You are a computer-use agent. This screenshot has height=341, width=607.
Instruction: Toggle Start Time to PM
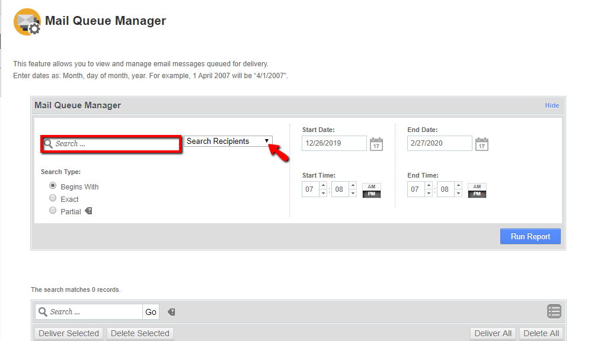click(372, 194)
